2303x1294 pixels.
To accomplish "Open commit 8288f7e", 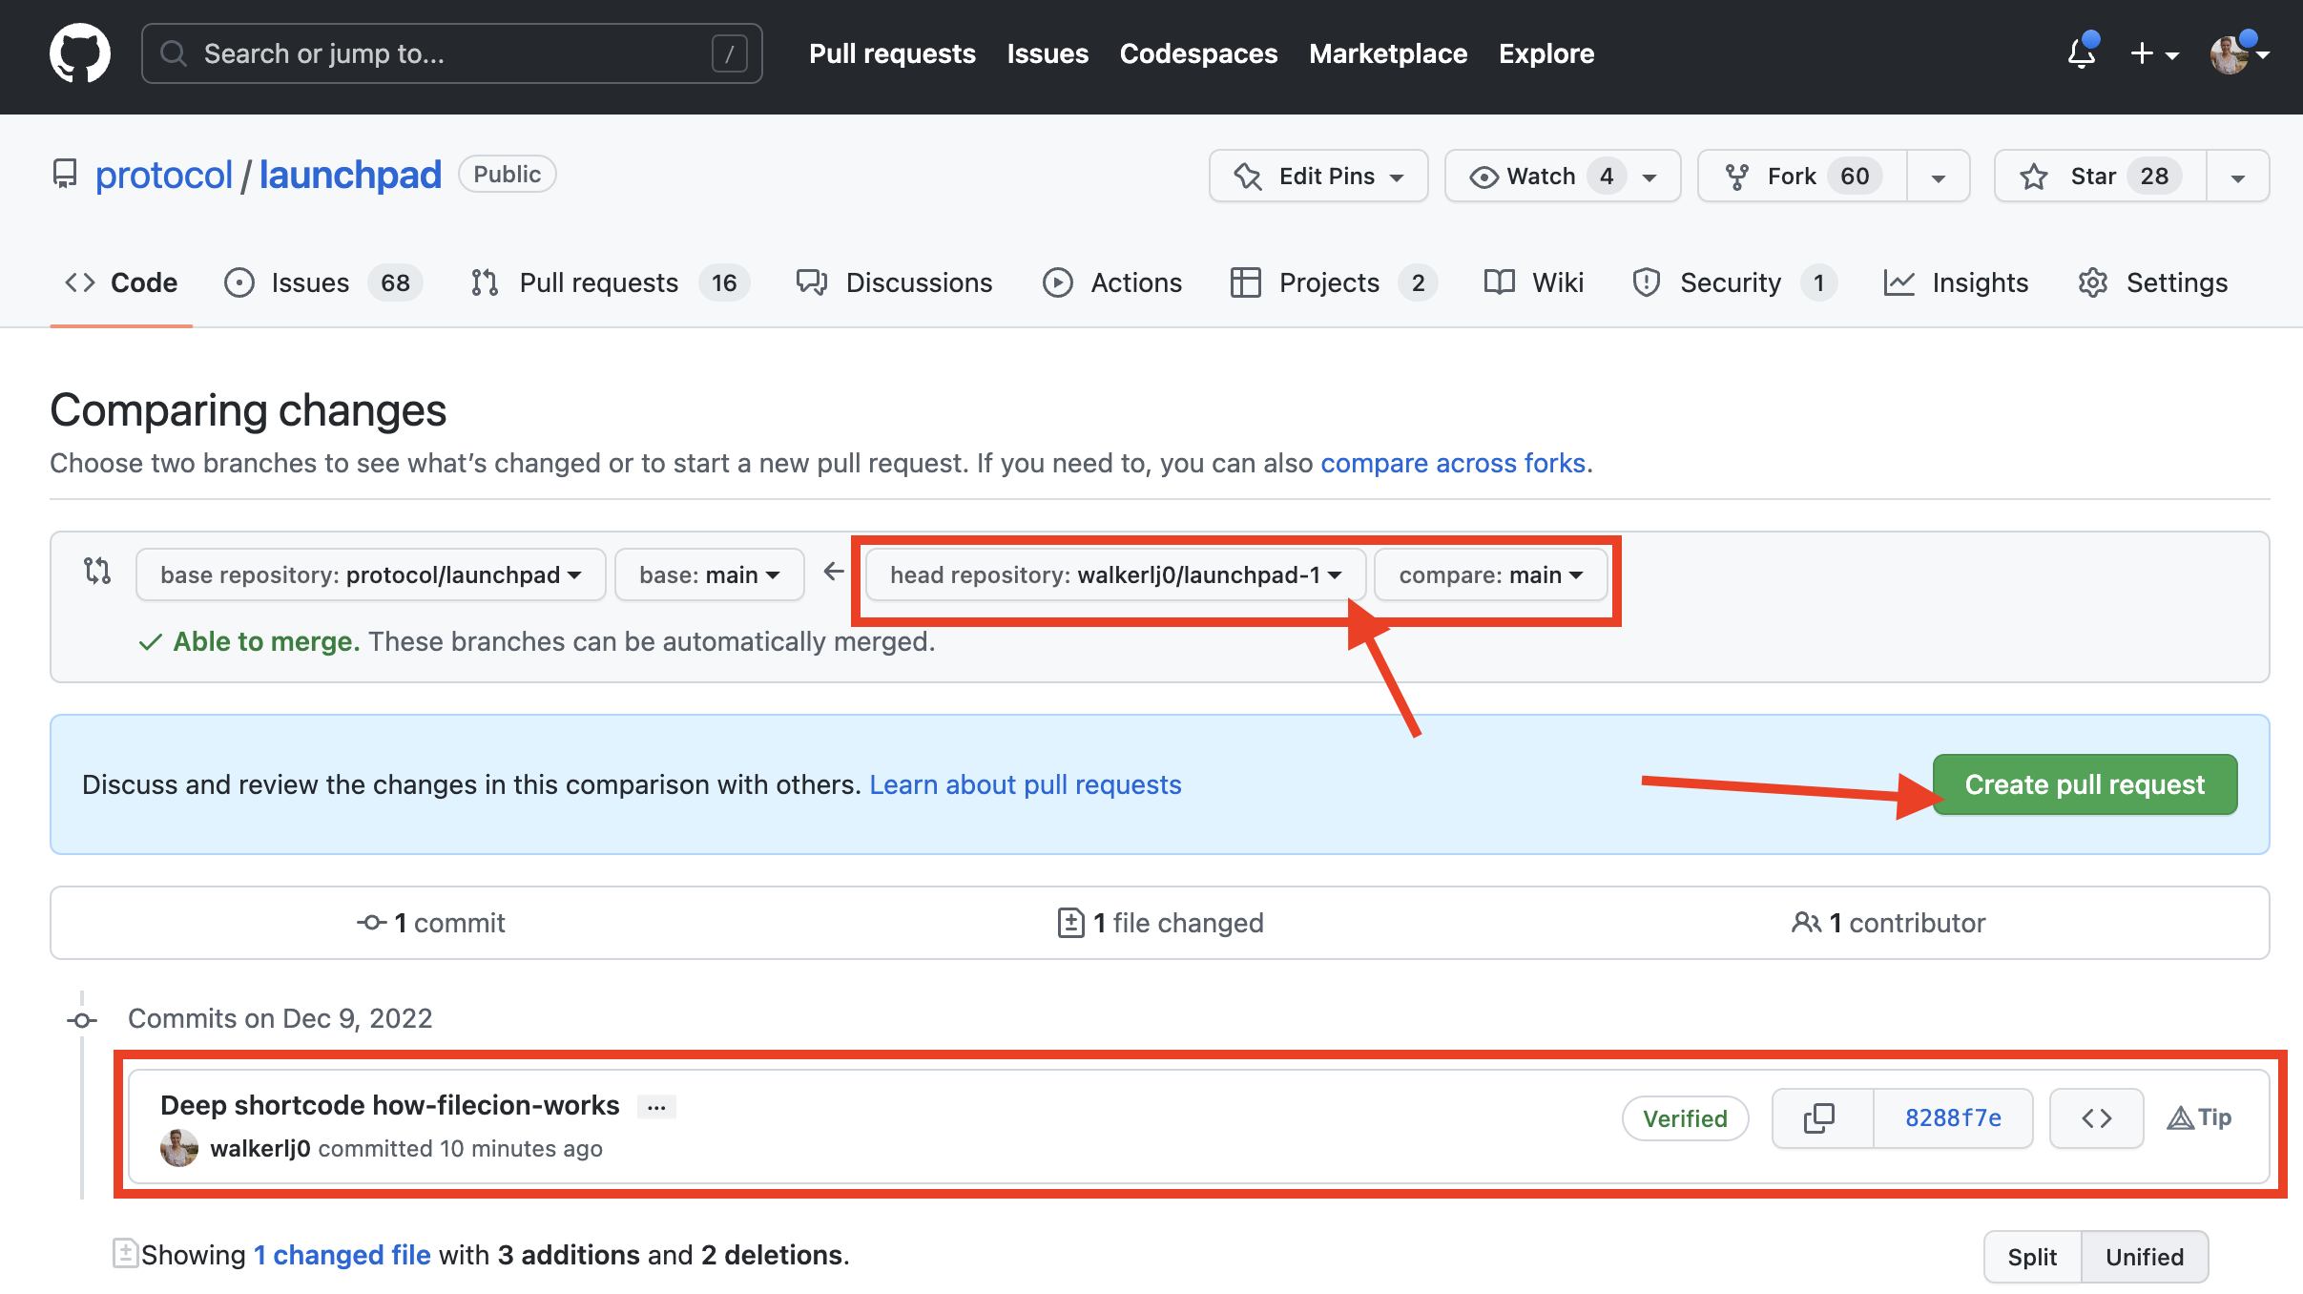I will (x=1953, y=1117).
